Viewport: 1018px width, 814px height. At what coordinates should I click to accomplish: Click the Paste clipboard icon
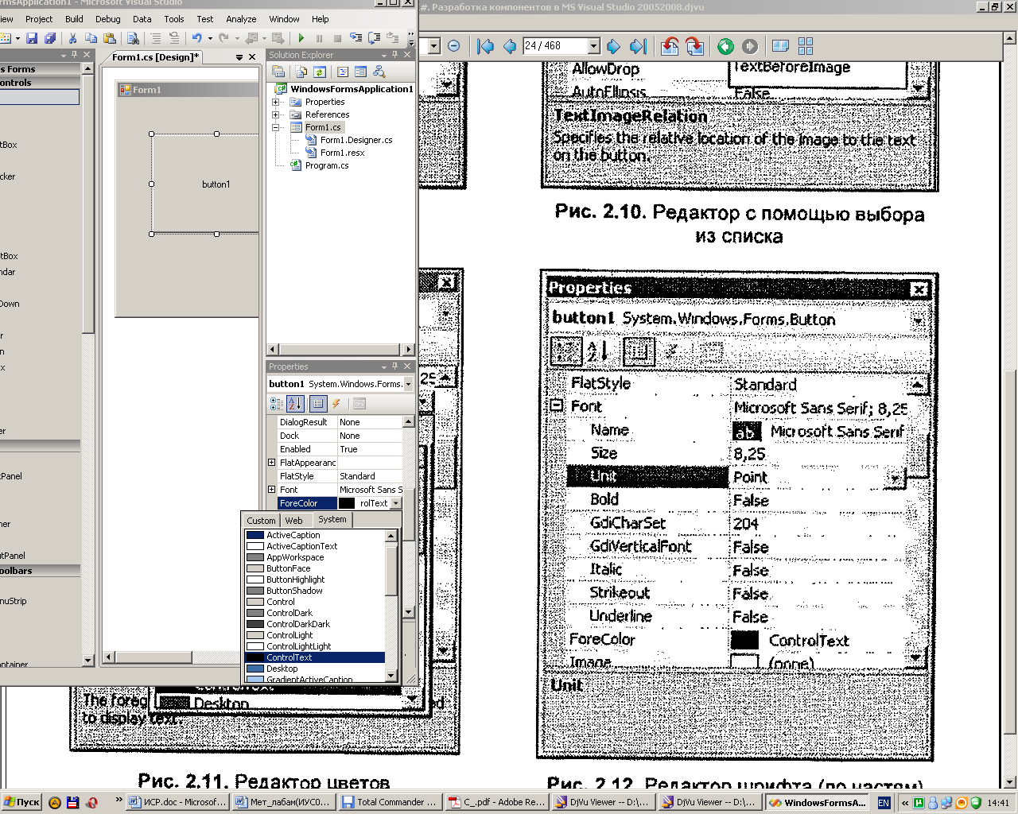point(110,38)
